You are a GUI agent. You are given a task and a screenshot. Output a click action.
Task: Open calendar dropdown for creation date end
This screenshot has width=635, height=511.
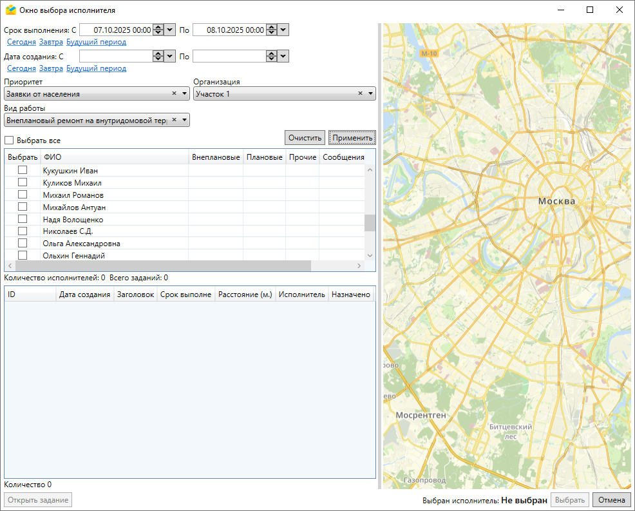pyautogui.click(x=283, y=56)
